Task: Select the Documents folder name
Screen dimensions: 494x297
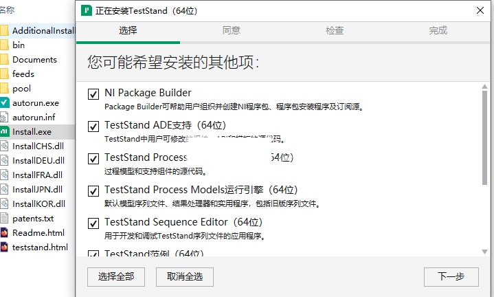Action: coord(34,60)
